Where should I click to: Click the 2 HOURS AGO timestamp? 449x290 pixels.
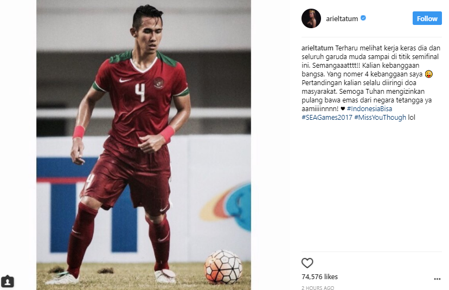click(318, 287)
